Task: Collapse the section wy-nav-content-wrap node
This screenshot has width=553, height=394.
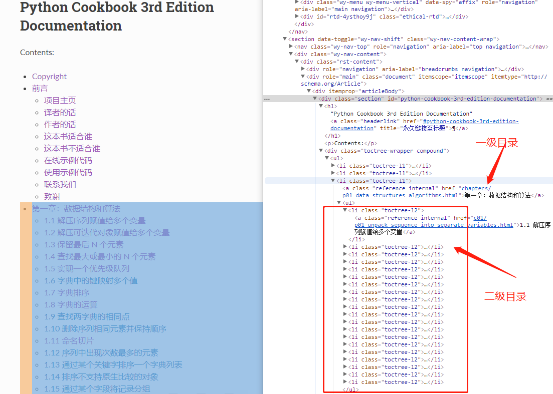Action: coord(285,39)
